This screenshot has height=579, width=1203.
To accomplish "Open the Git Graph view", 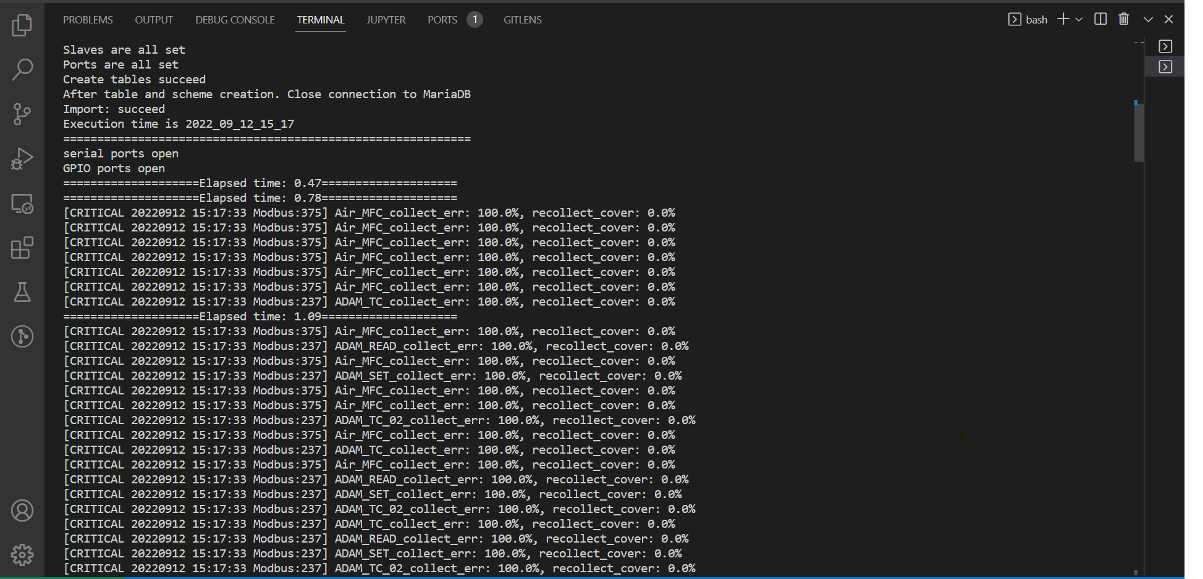I will [23, 336].
